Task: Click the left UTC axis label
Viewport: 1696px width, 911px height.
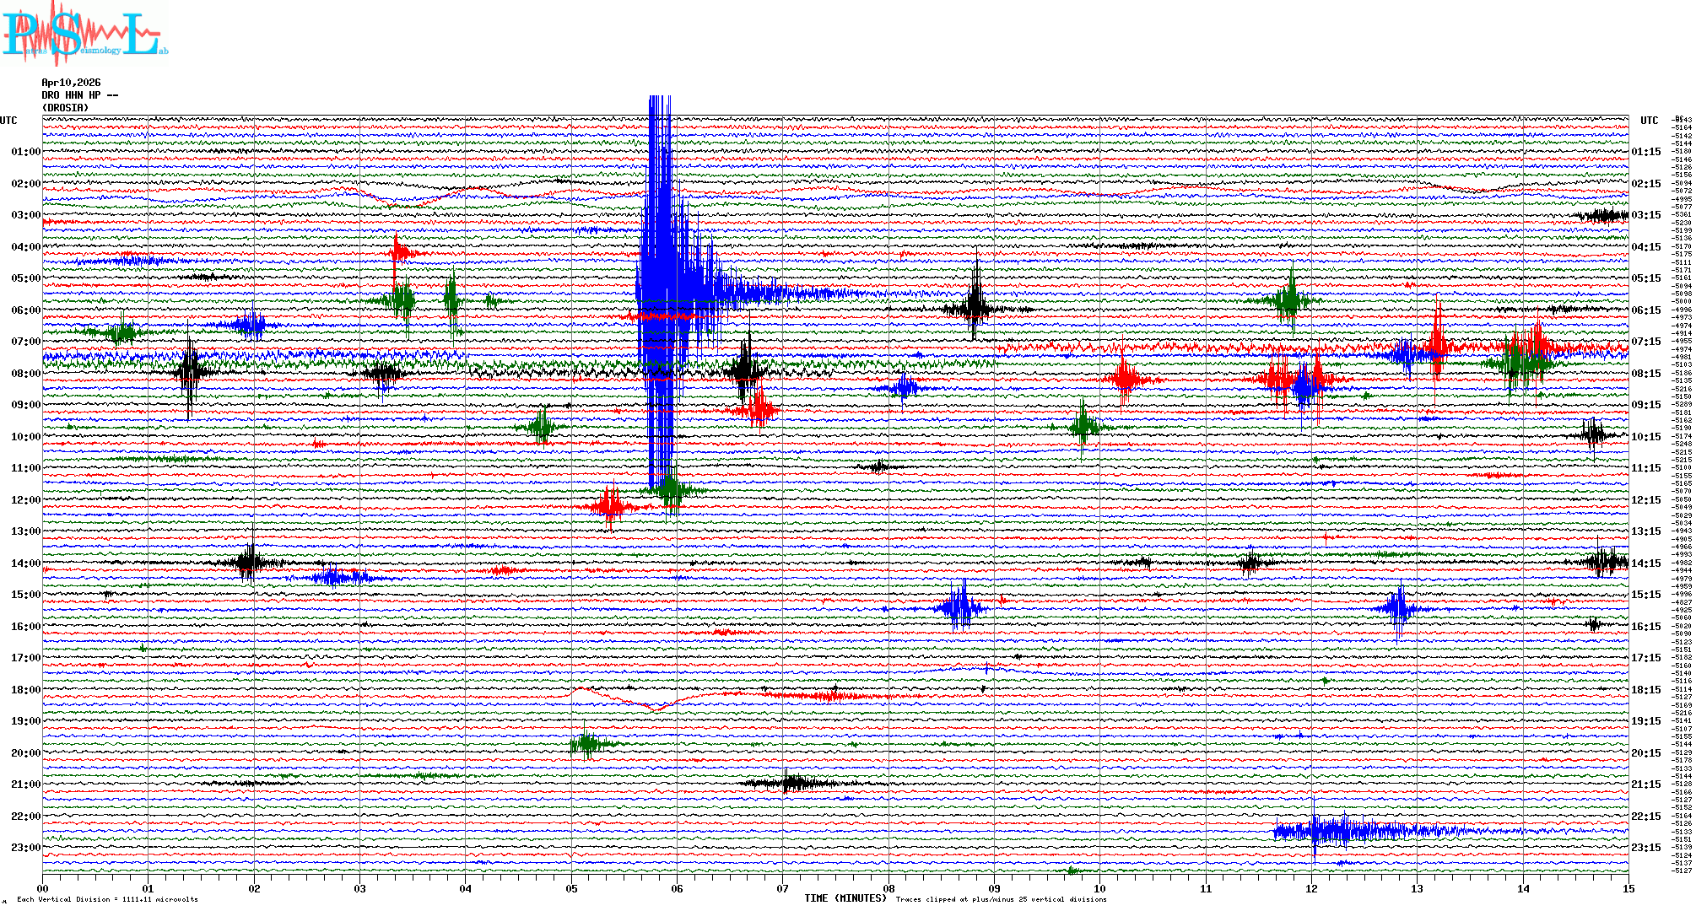Action: 8,121
